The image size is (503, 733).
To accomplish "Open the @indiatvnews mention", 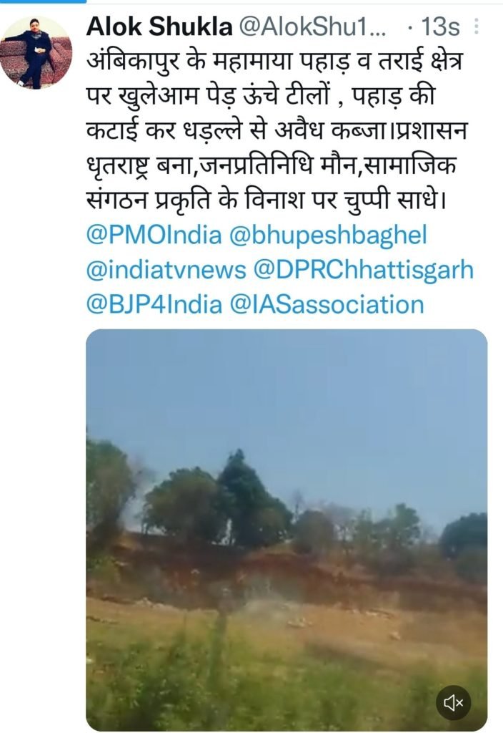I will [x=166, y=270].
